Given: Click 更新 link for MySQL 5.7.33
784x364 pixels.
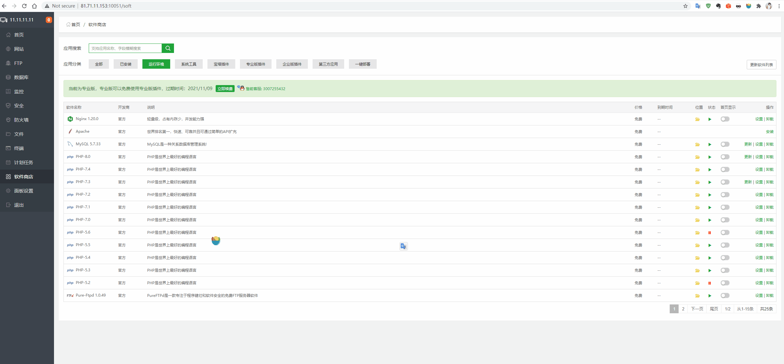Looking at the screenshot, I should click(x=748, y=144).
